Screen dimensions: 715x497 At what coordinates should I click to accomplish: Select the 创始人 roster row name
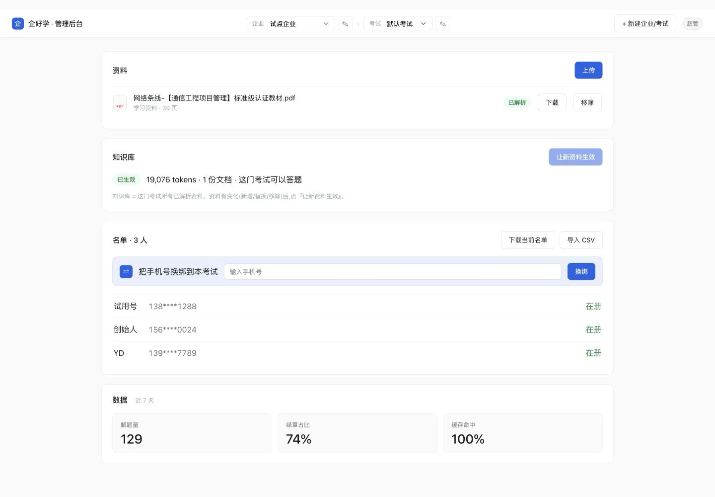(125, 330)
